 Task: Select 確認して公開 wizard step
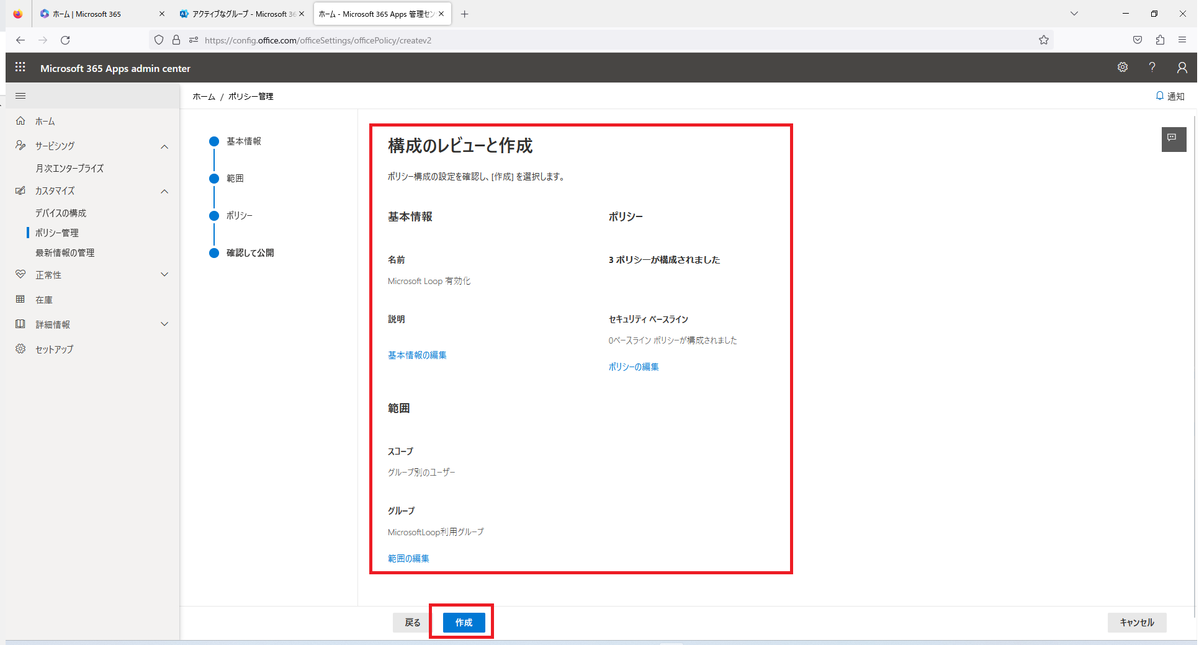tap(250, 252)
